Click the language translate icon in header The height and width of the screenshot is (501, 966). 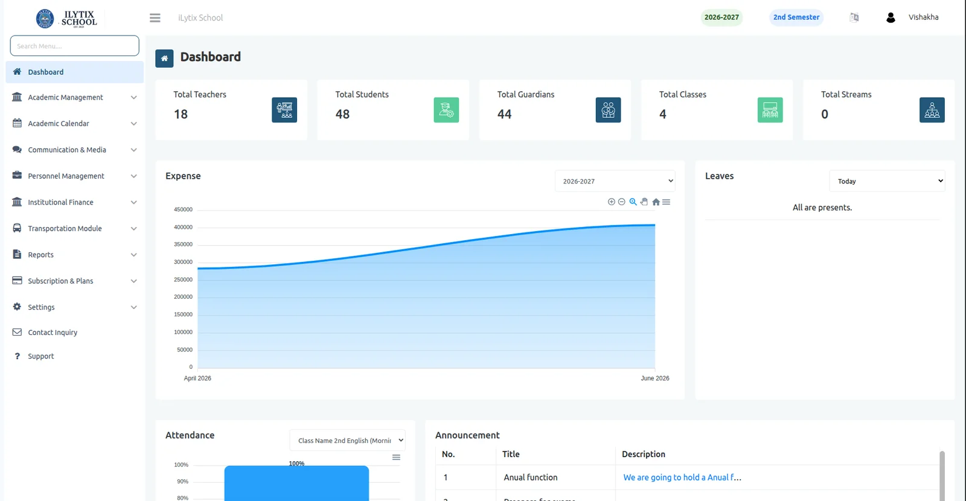coord(854,18)
